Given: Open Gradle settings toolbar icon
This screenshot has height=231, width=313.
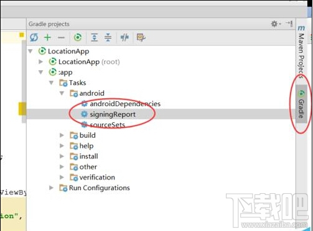Looking at the screenshot, I should click(141, 37).
